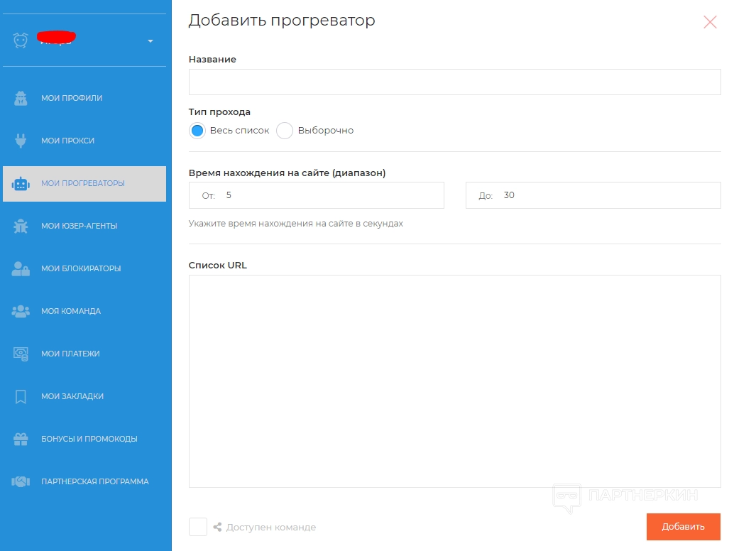Click the Мои блокираторы user-lock icon
Screen dimensions: 734x551
[x=21, y=268]
